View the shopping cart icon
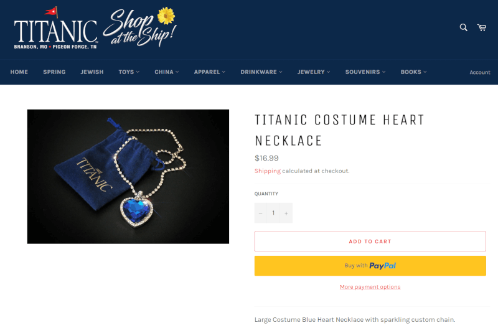 tap(481, 27)
